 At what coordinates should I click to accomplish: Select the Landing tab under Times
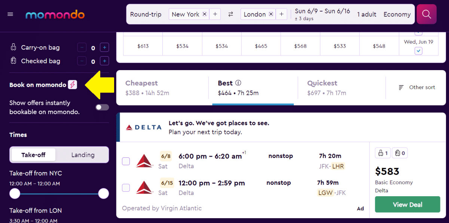click(83, 154)
